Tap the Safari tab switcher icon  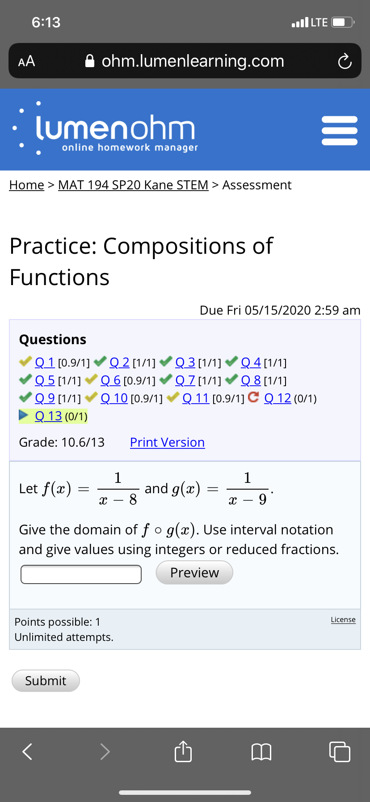pos(340,752)
